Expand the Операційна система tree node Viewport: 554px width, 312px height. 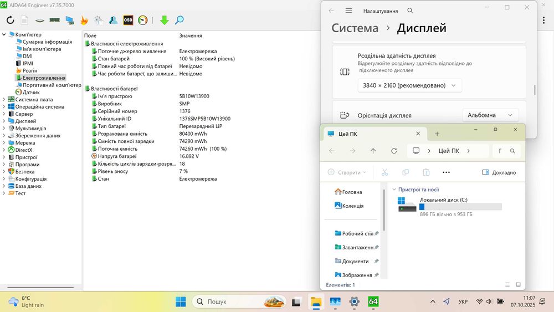click(4, 107)
